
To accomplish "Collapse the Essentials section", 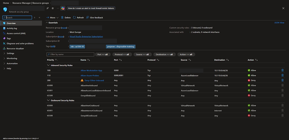I will [x=47, y=23].
